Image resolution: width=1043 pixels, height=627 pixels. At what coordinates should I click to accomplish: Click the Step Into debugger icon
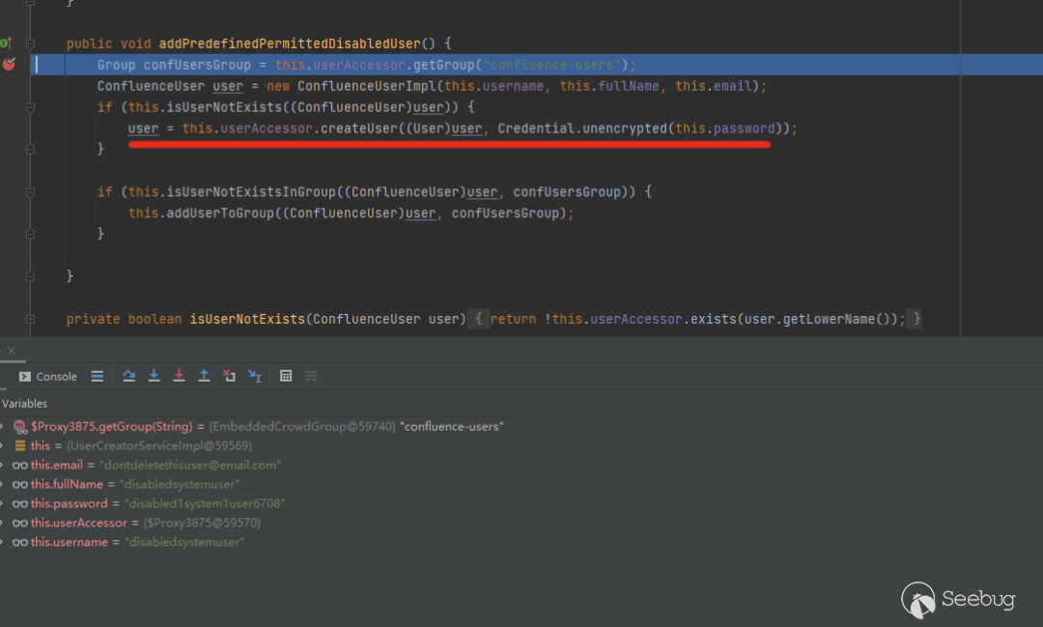point(154,376)
